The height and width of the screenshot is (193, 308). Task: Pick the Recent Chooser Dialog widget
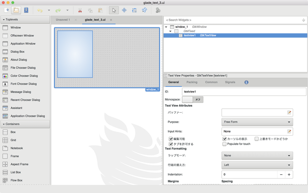pyautogui.click(x=25, y=100)
